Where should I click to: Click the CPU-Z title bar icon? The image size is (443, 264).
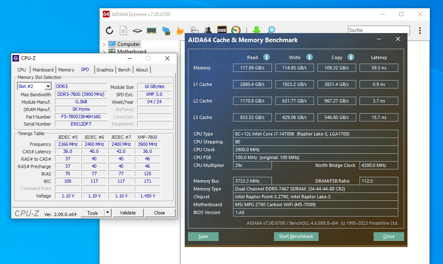point(16,58)
